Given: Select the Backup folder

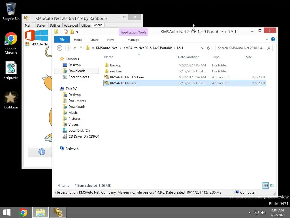Looking at the screenshot, I should pos(185,65).
